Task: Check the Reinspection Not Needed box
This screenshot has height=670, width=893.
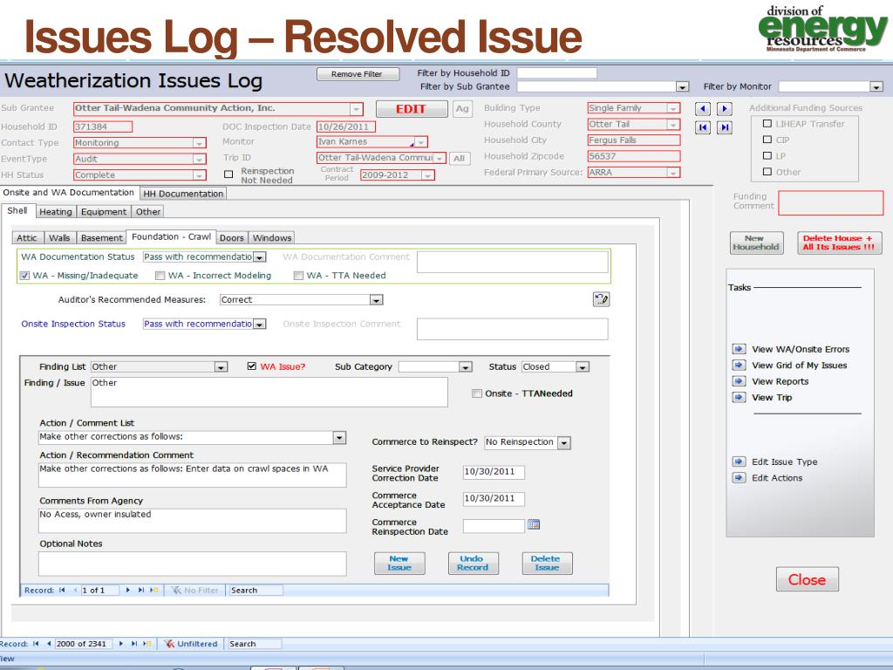Action: tap(228, 174)
